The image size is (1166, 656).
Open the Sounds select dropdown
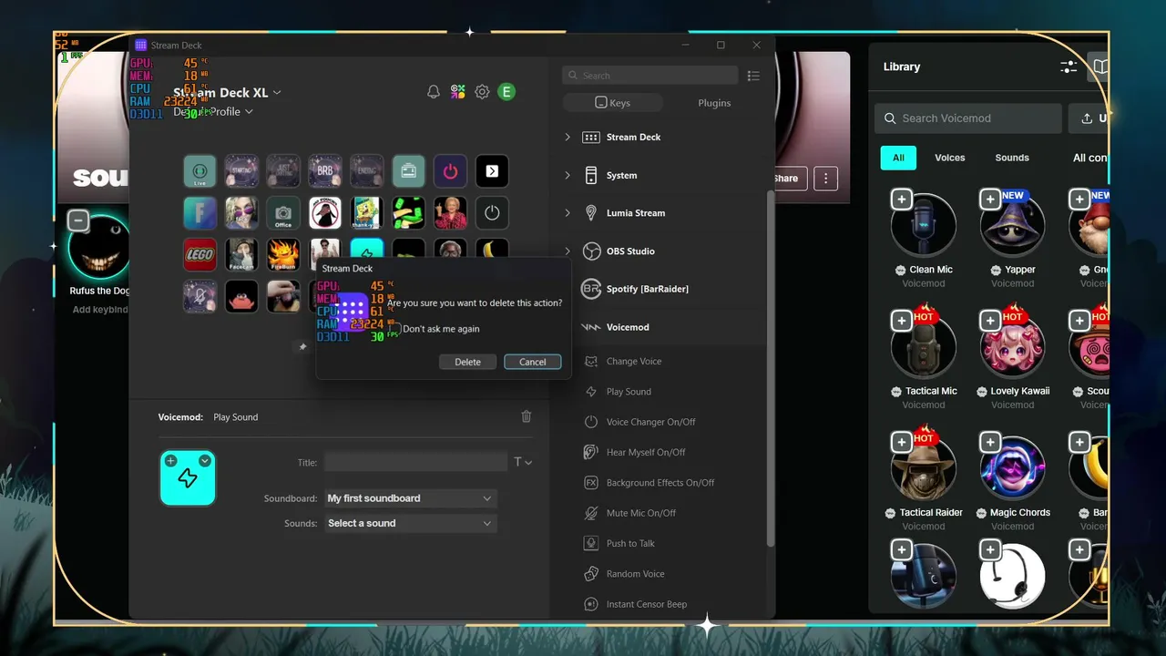(x=410, y=523)
